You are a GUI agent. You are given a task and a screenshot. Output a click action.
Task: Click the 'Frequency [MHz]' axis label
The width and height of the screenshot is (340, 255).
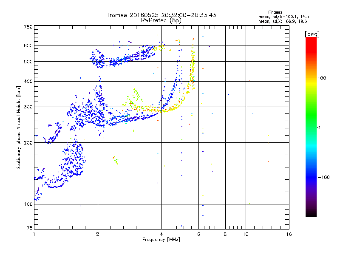[x=161, y=240]
